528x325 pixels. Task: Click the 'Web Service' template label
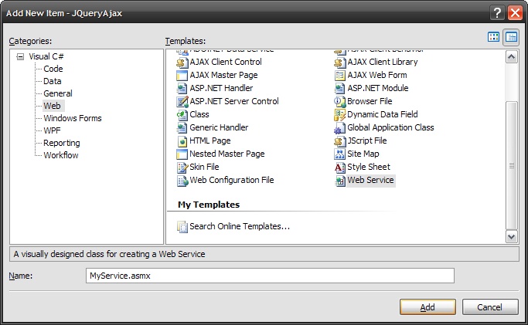click(370, 181)
